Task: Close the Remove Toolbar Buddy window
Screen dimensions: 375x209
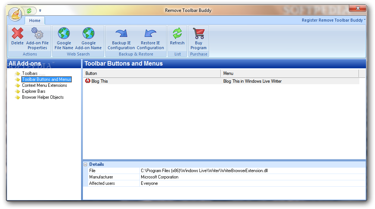Action: 357,8
